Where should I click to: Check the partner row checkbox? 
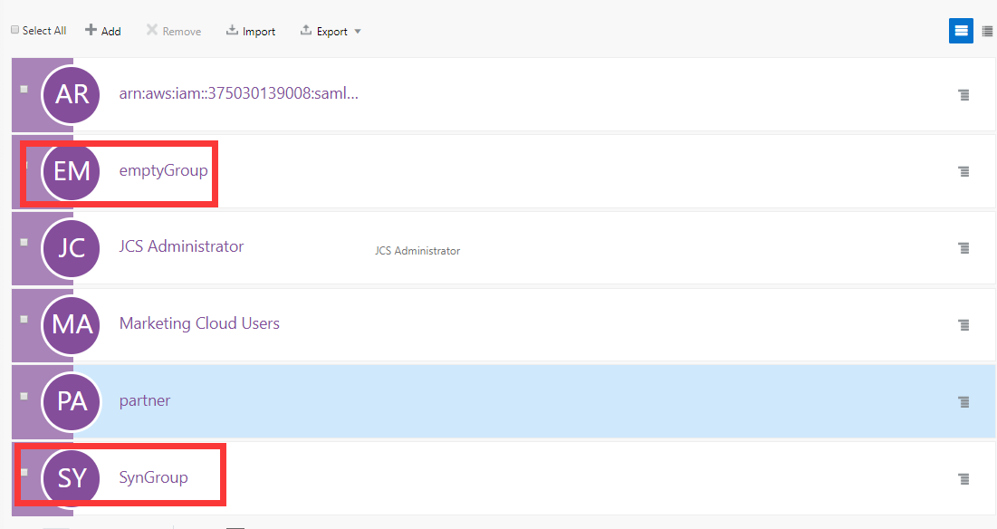(24, 396)
